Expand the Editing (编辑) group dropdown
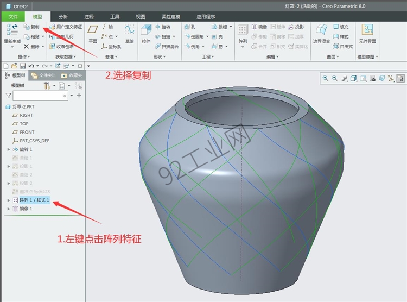The image size is (407, 302). point(272,56)
